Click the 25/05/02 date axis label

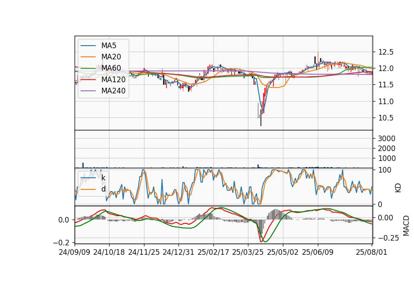(283, 252)
